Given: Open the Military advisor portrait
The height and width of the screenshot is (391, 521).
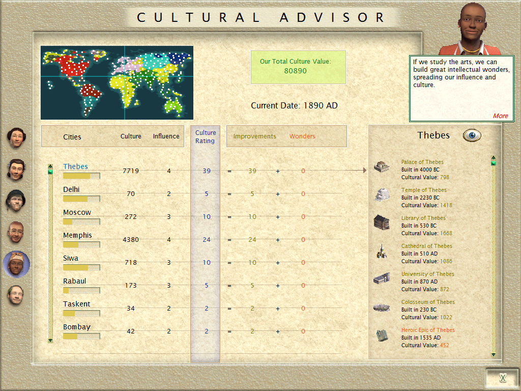Looking at the screenshot, I should coord(16,201).
